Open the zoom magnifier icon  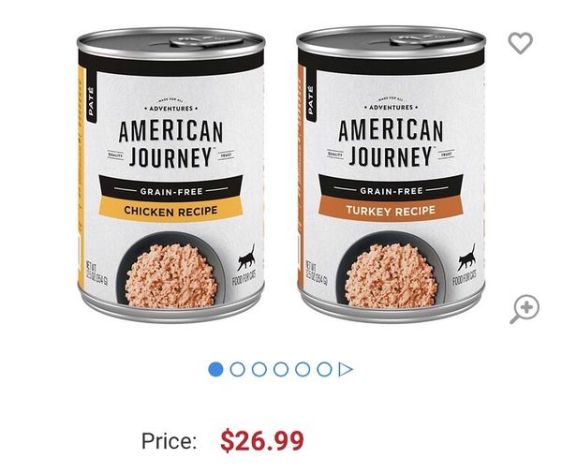525,309
